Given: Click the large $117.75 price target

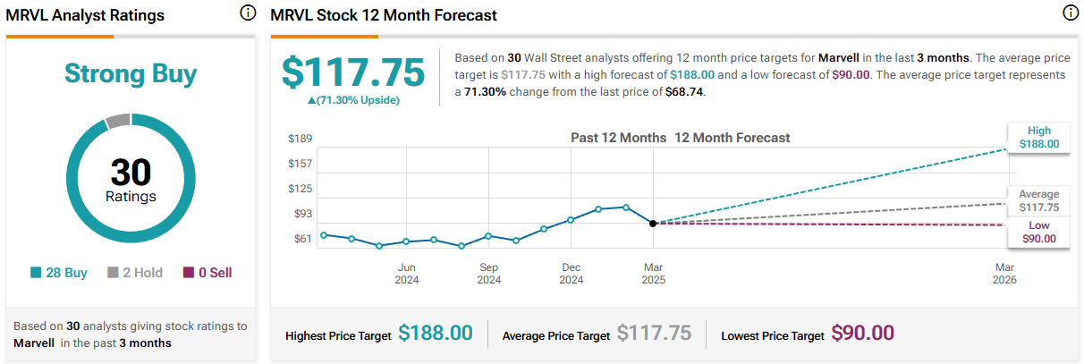Looking at the screenshot, I should [353, 72].
